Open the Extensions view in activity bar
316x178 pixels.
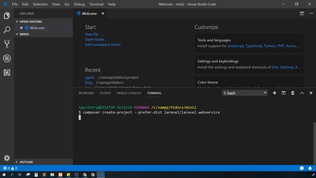[x=6, y=73]
